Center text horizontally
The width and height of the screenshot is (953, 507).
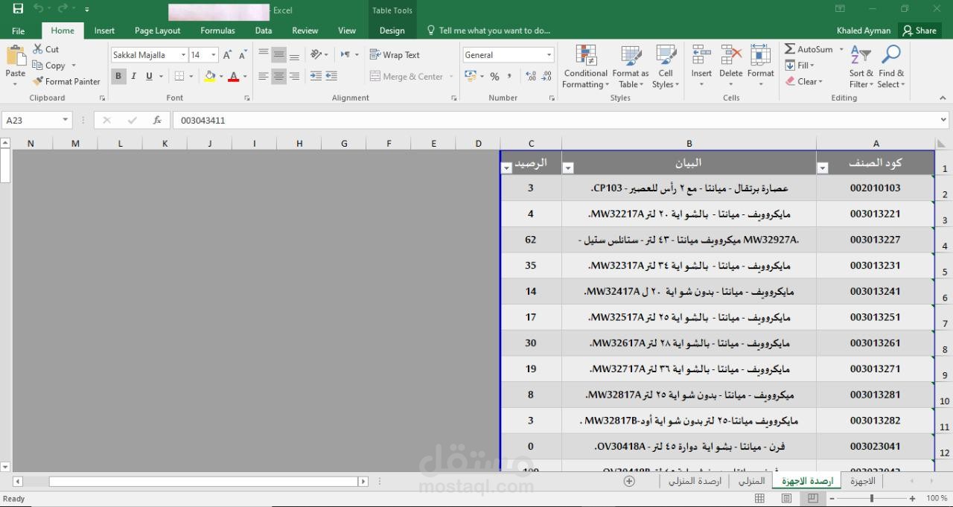click(x=278, y=76)
